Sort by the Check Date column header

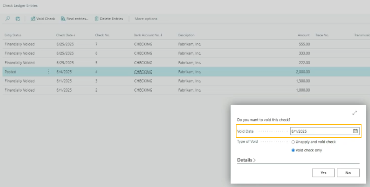(x=66, y=35)
